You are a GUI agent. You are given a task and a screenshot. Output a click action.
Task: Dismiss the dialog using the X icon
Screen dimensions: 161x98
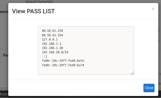click(x=153, y=9)
